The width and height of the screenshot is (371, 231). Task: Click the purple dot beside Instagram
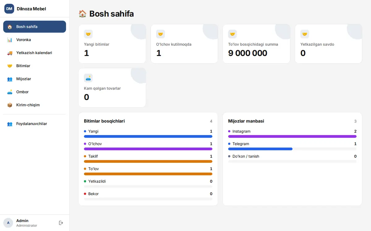click(x=229, y=131)
